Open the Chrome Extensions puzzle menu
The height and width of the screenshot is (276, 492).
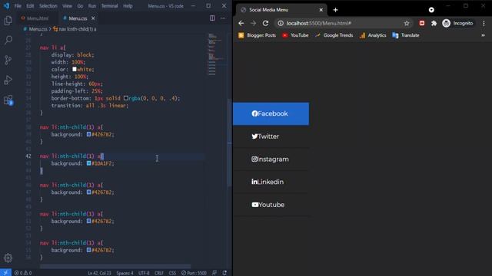pos(434,23)
